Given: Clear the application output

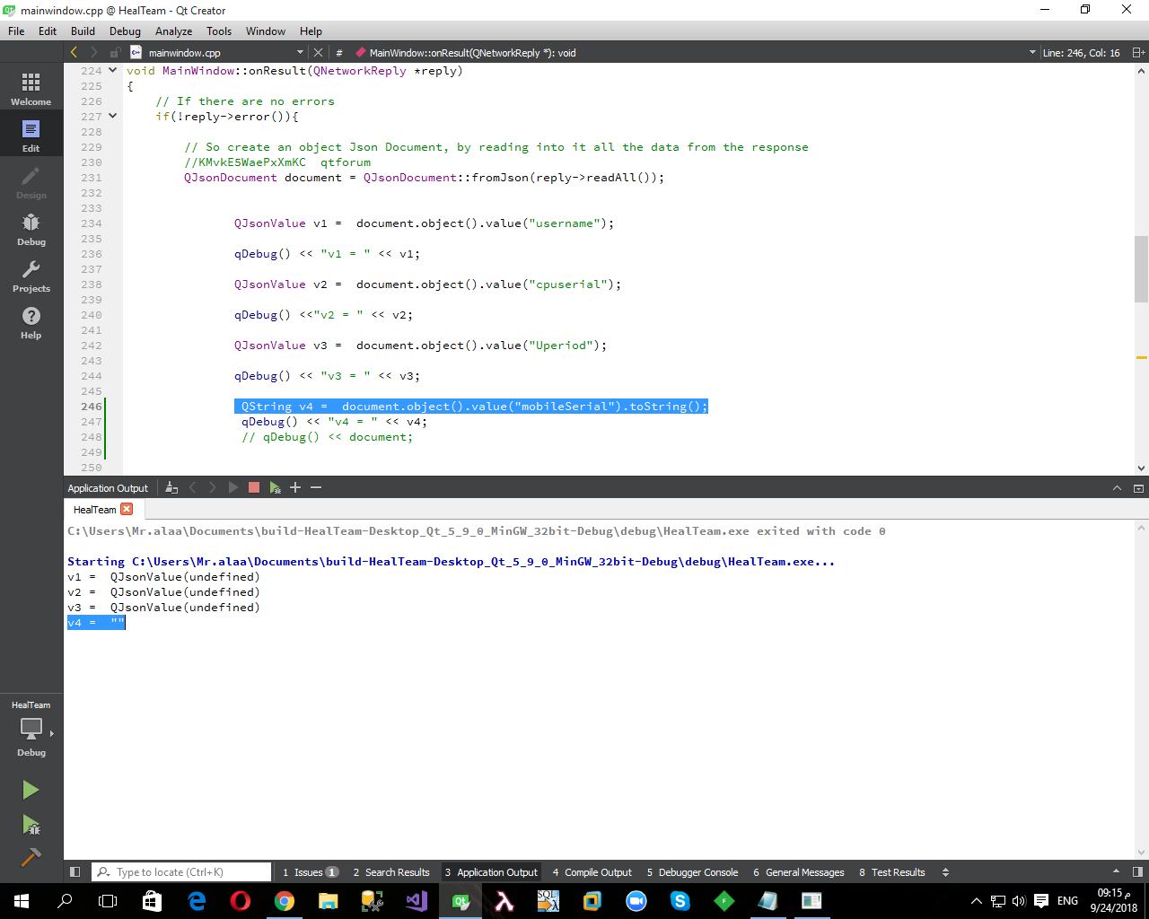Looking at the screenshot, I should (171, 487).
